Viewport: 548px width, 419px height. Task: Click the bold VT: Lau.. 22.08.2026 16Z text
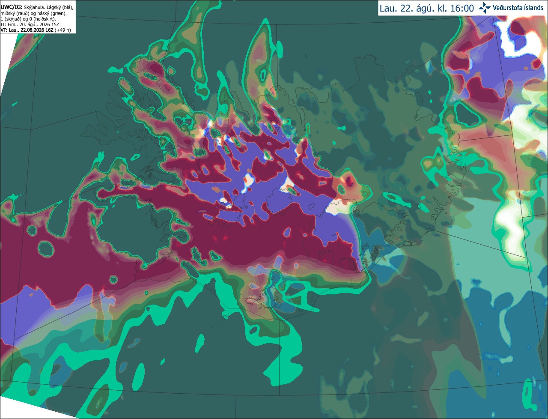(27, 30)
